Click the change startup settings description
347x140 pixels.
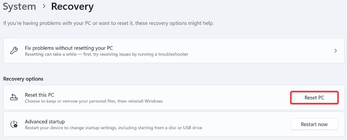114,127
